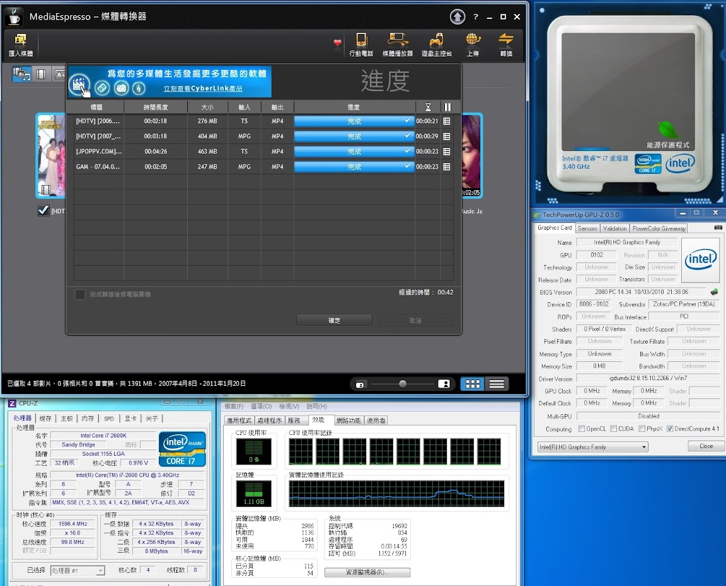The height and width of the screenshot is (586, 726).
Task: Switch to CPU-Z 主板 tab
Action: [x=67, y=419]
